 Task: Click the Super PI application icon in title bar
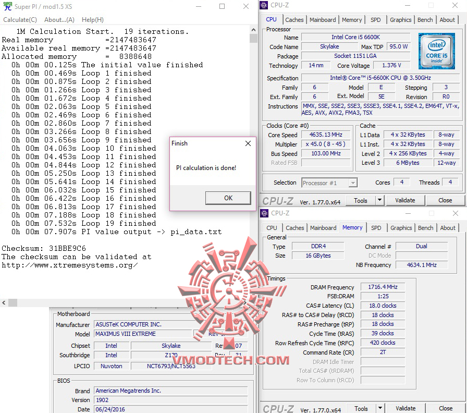(x=8, y=6)
